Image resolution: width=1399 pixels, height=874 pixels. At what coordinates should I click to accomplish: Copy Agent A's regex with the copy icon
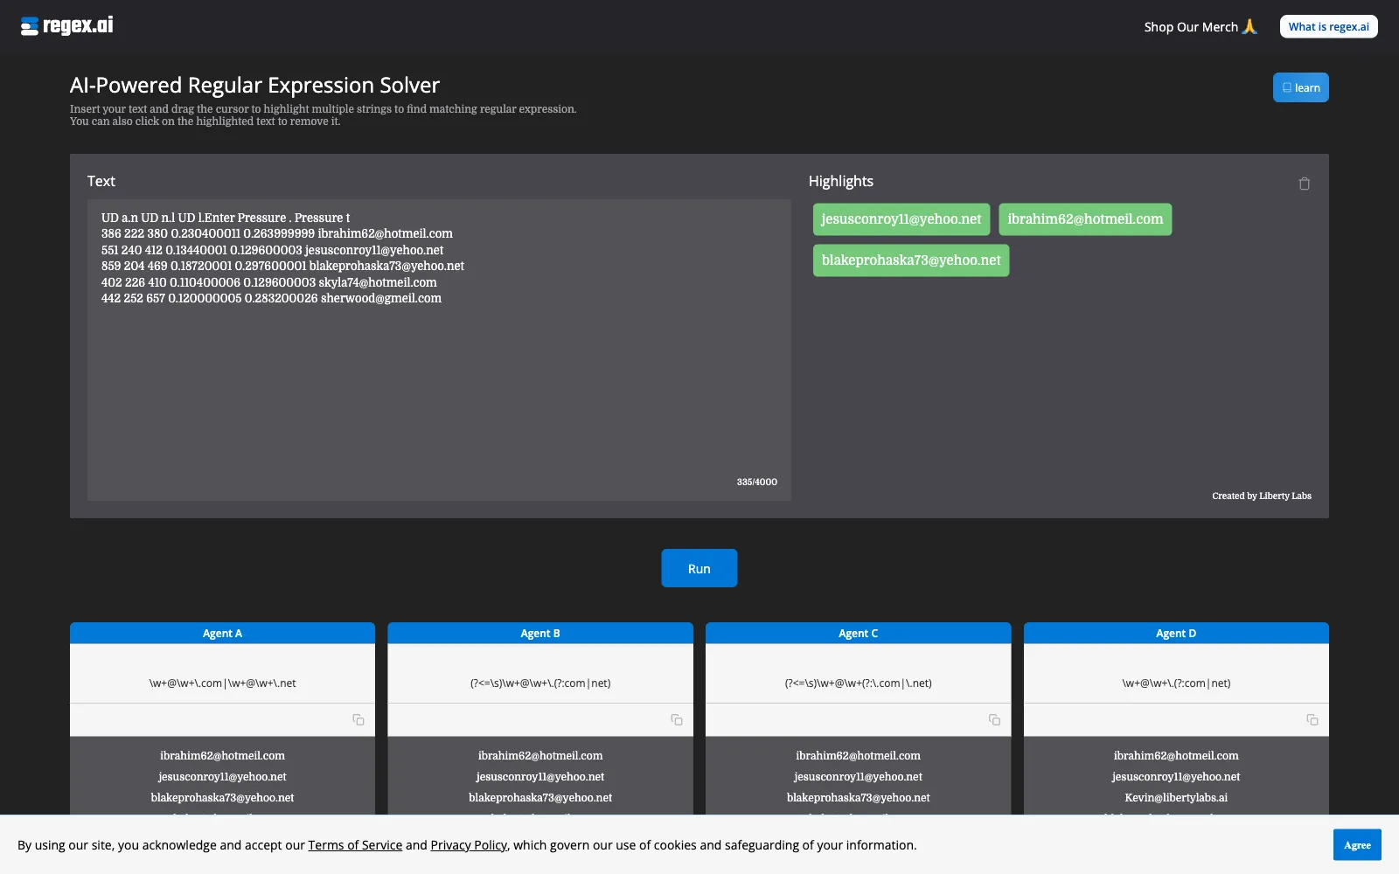pos(358,719)
